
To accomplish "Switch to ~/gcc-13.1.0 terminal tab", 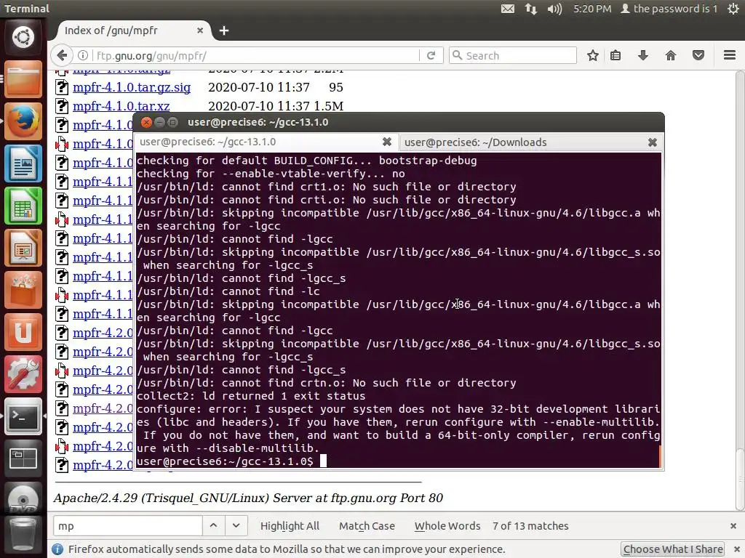I will point(266,142).
